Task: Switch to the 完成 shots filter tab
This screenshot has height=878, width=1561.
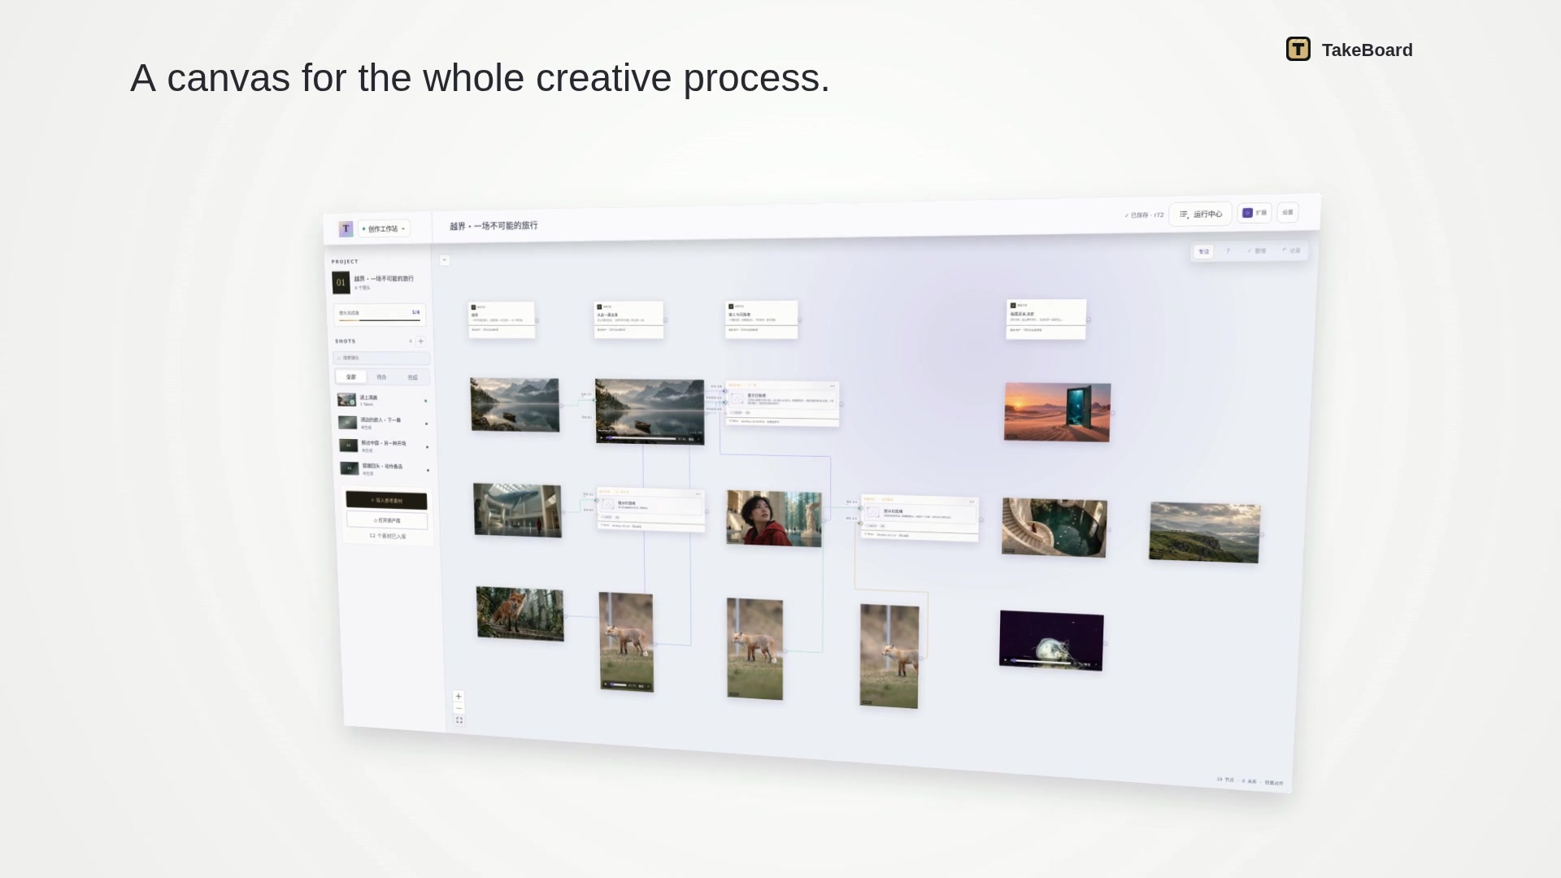Action: click(413, 377)
